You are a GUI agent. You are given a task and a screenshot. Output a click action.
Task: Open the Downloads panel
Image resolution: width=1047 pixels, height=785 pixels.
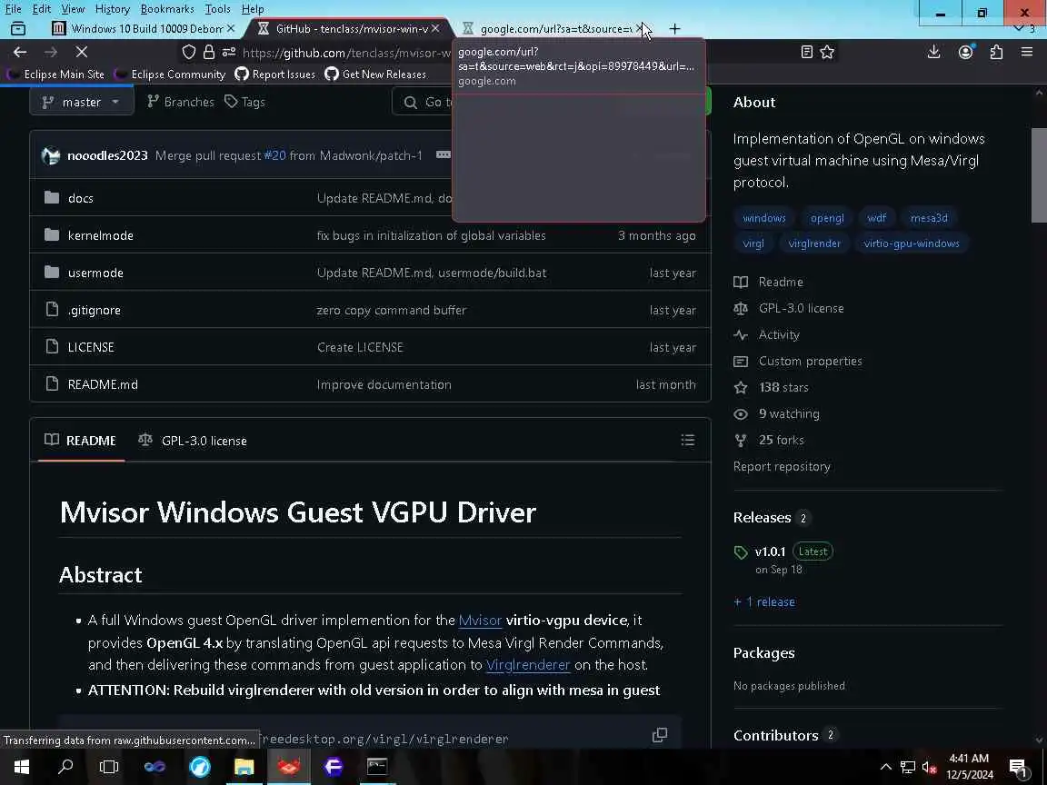click(933, 52)
